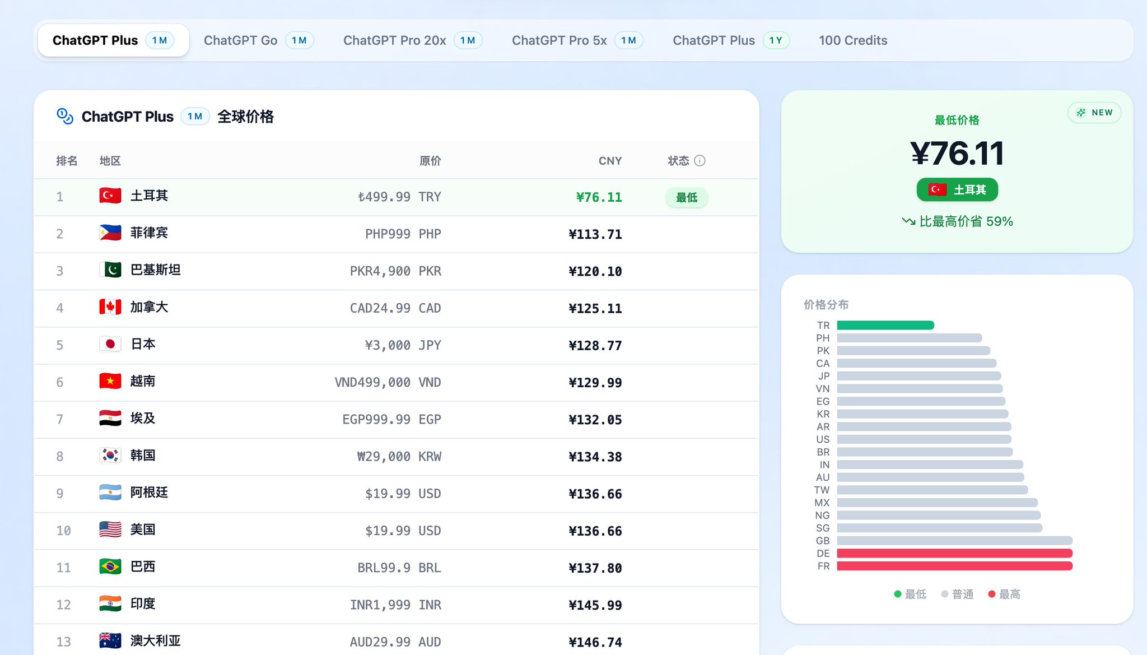Click the Canada flag next to 加拿大
This screenshot has height=655, width=1147.
tap(110, 307)
